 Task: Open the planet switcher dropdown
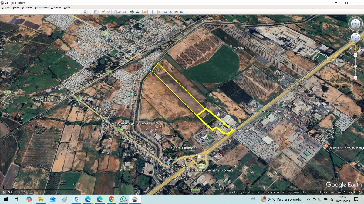[x=145, y=12]
